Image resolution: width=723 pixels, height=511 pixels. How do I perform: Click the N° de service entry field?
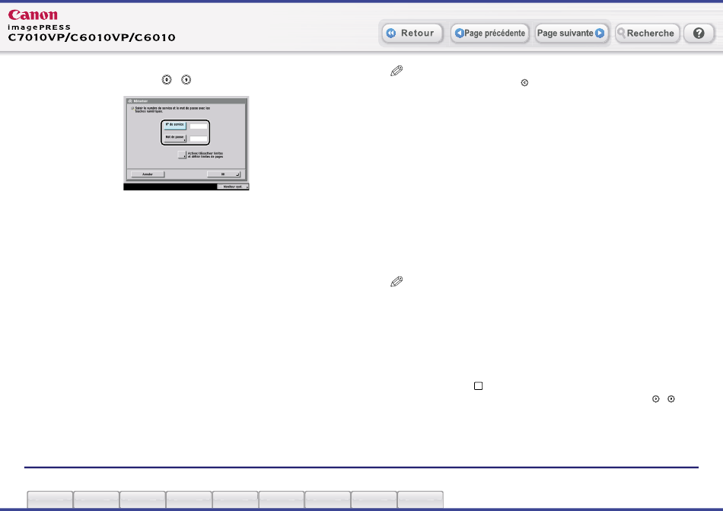pyautogui.click(x=199, y=126)
